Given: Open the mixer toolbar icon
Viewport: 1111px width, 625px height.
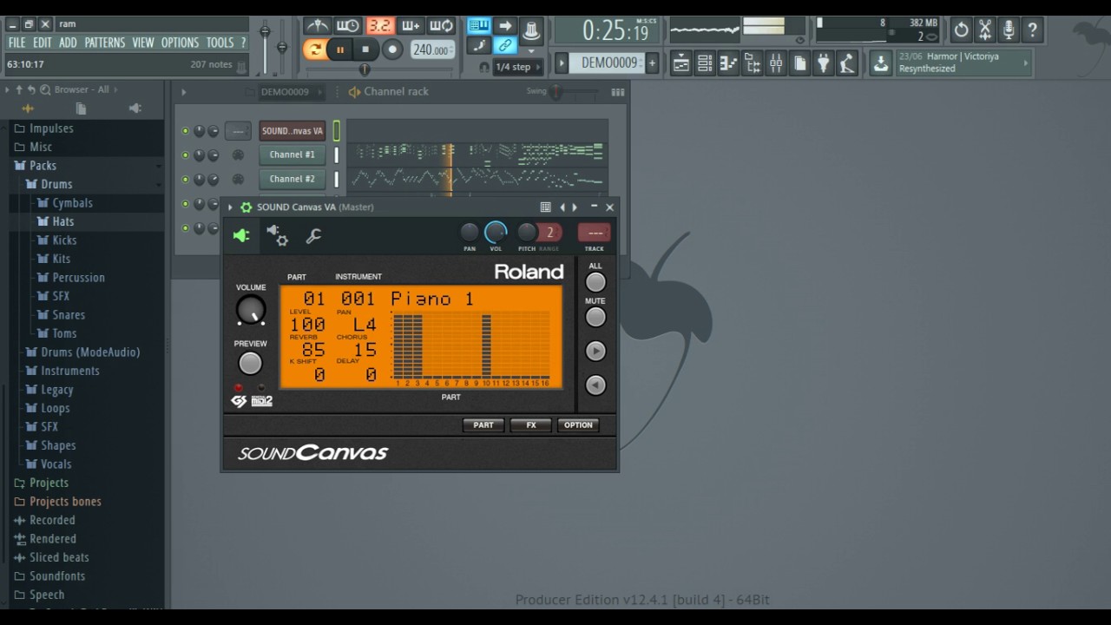Looking at the screenshot, I should [776, 63].
